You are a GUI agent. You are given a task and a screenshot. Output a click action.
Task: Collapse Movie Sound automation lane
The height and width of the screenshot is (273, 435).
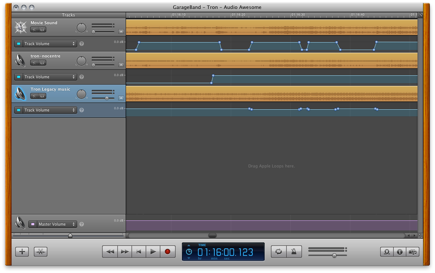tap(121, 32)
